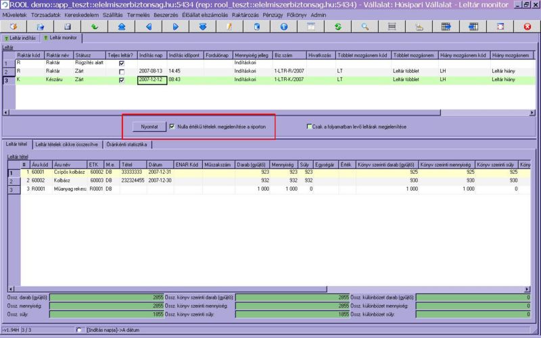Go to previous record with left arrow
Image resolution: width=541 pixels, height=338 pixels.
[149, 26]
